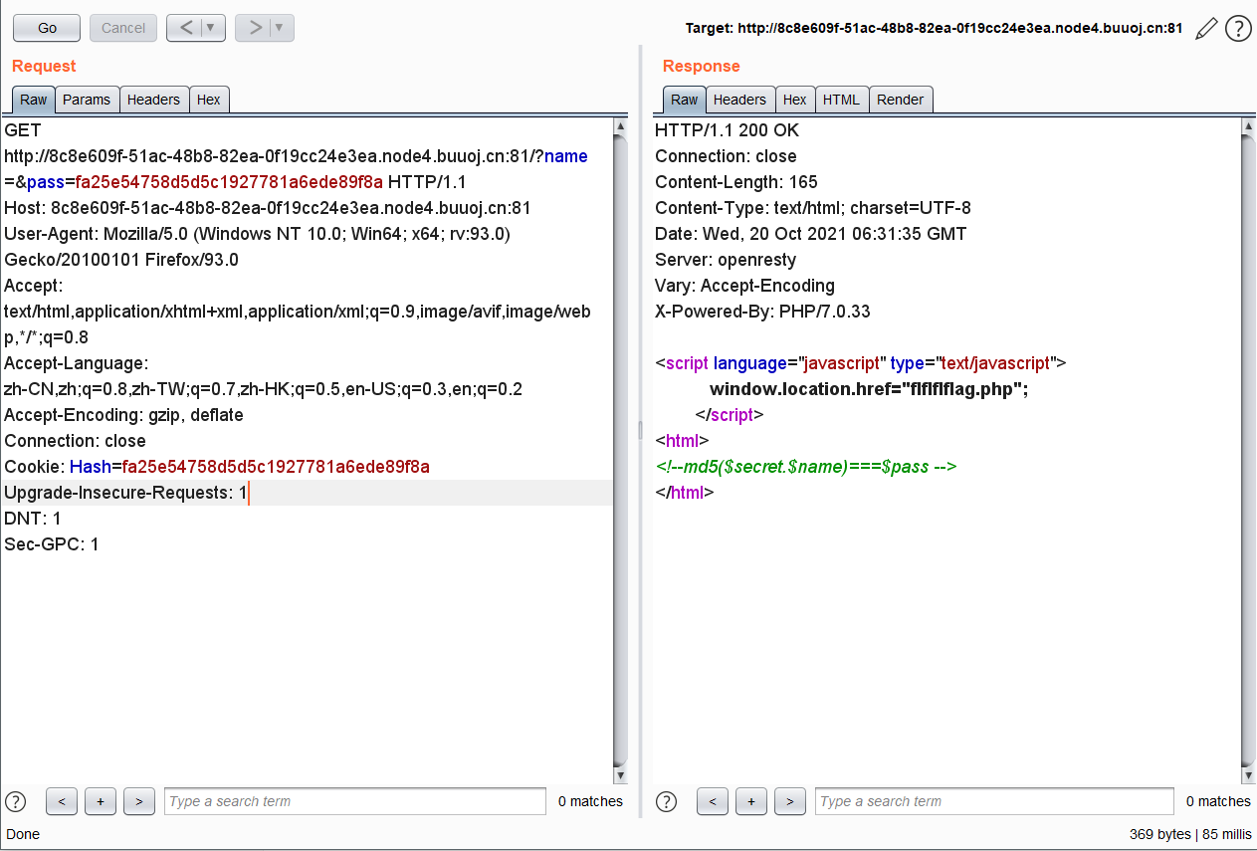This screenshot has height=851, width=1257.
Task: Open help via top-right question mark icon
Action: click(1238, 29)
